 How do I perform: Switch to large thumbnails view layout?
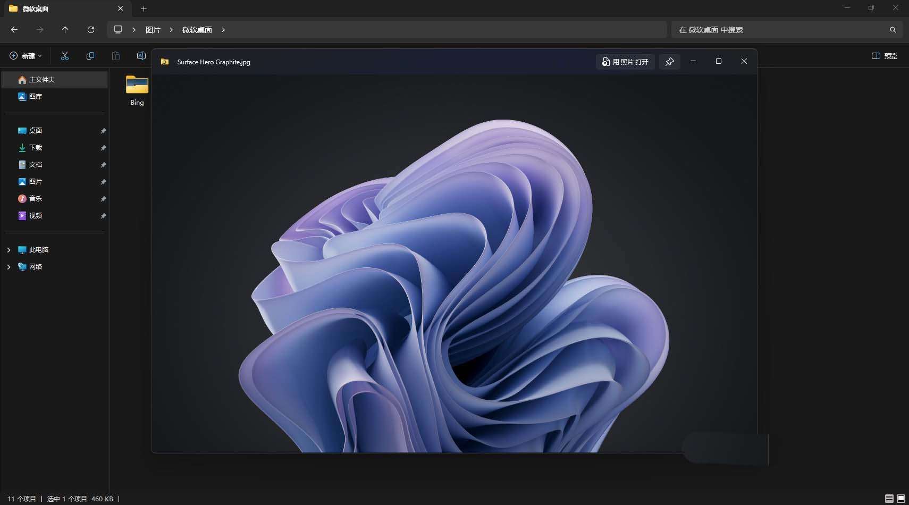901,499
